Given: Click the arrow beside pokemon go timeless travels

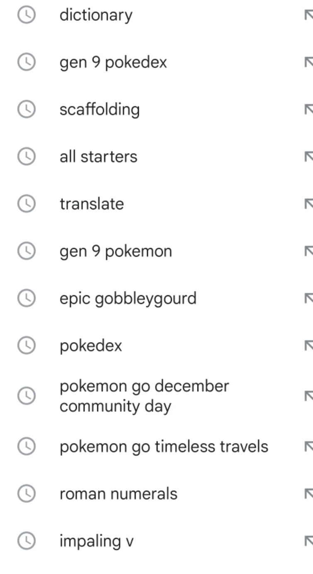Looking at the screenshot, I should point(309,446).
